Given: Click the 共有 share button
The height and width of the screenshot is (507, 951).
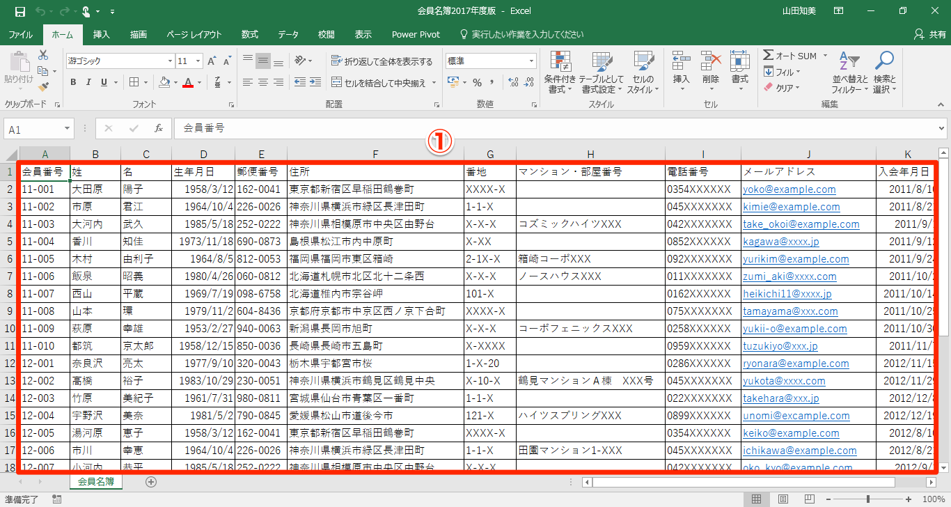Looking at the screenshot, I should pyautogui.click(x=930, y=34).
